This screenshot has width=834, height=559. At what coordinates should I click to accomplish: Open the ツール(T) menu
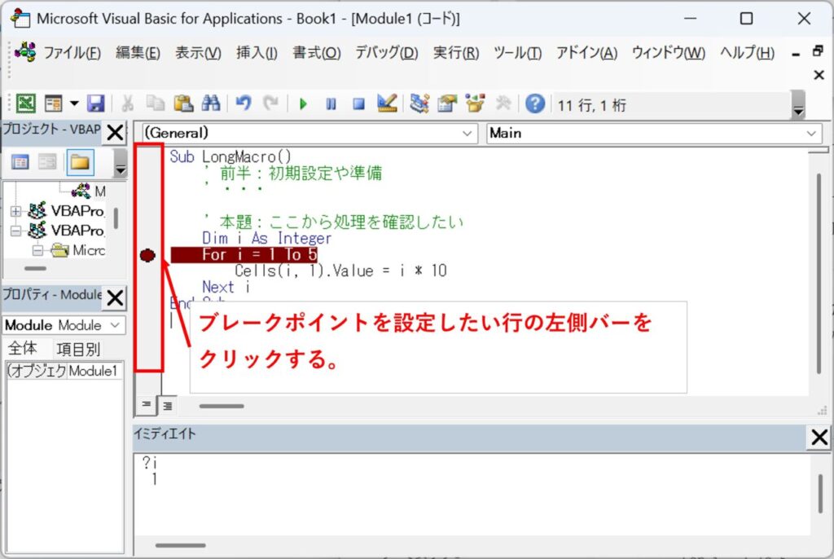tap(517, 53)
